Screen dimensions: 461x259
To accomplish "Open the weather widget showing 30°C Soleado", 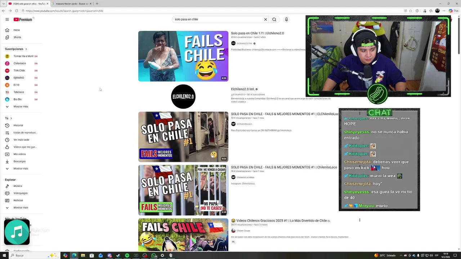I will 385,255.
